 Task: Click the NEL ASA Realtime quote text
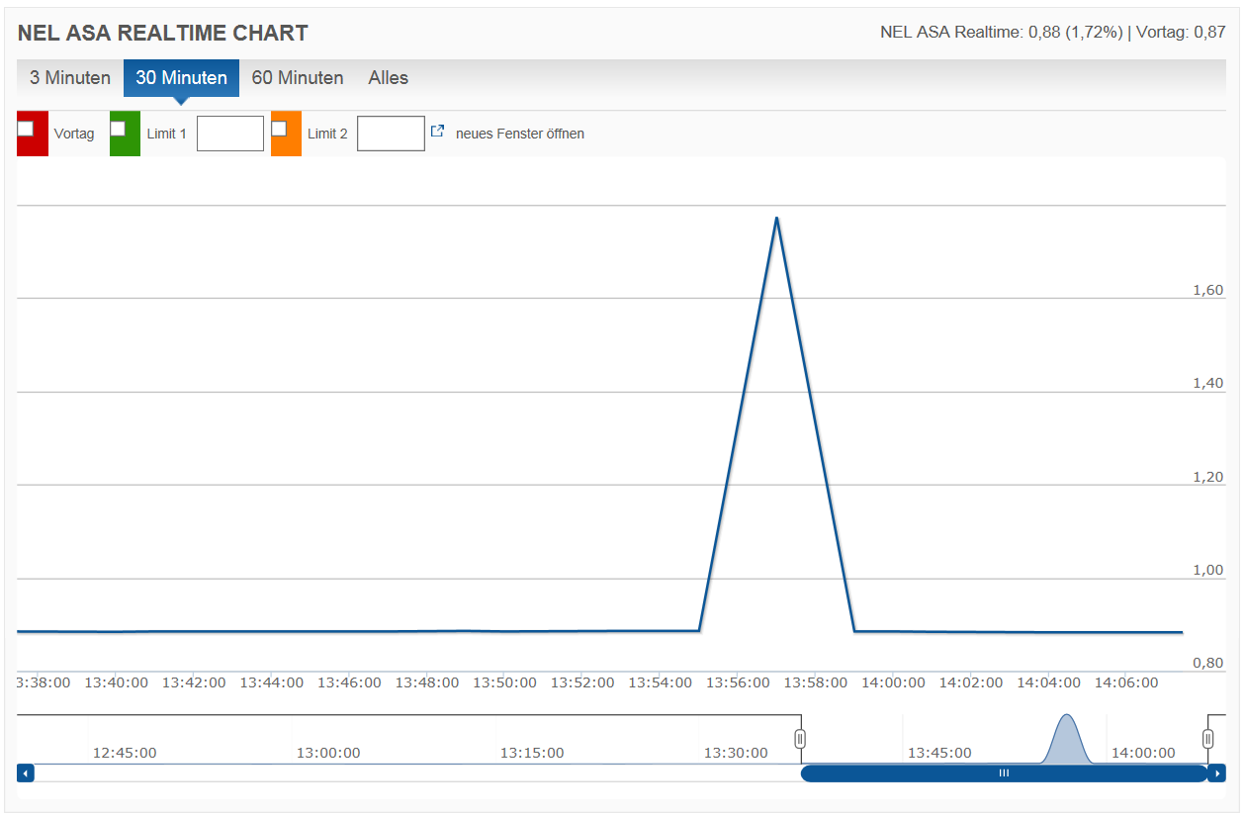click(x=1053, y=32)
